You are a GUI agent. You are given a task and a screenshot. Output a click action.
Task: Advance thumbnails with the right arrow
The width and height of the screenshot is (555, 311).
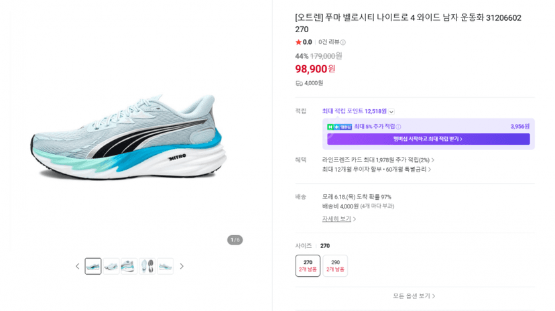182,266
